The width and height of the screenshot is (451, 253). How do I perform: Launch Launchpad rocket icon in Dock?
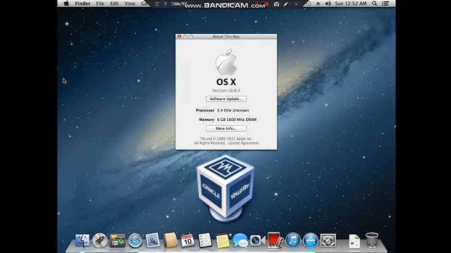pyautogui.click(x=100, y=240)
